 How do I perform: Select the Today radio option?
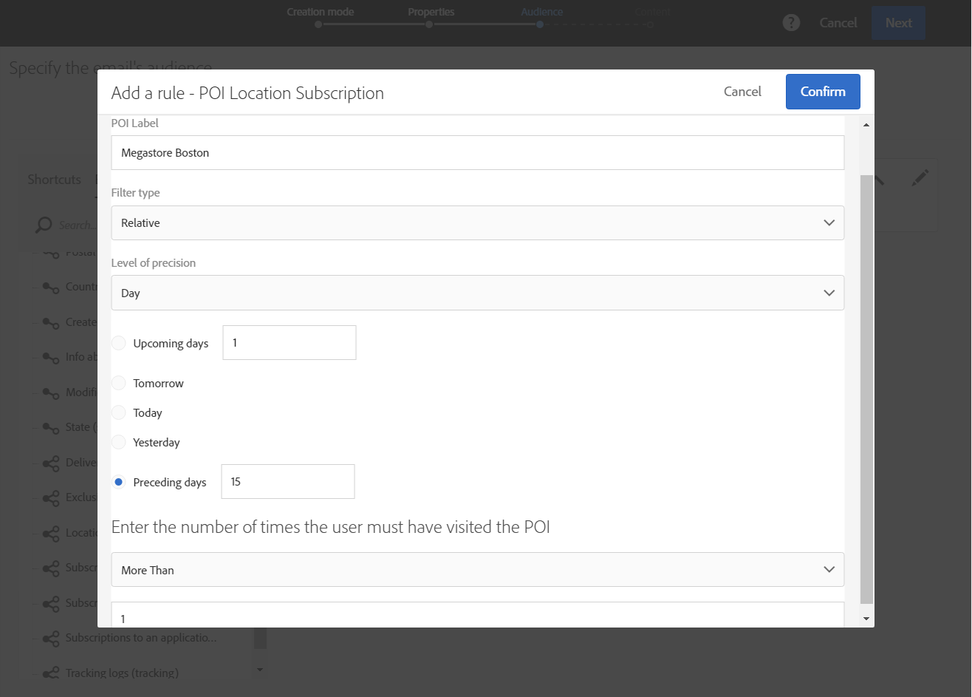click(119, 412)
